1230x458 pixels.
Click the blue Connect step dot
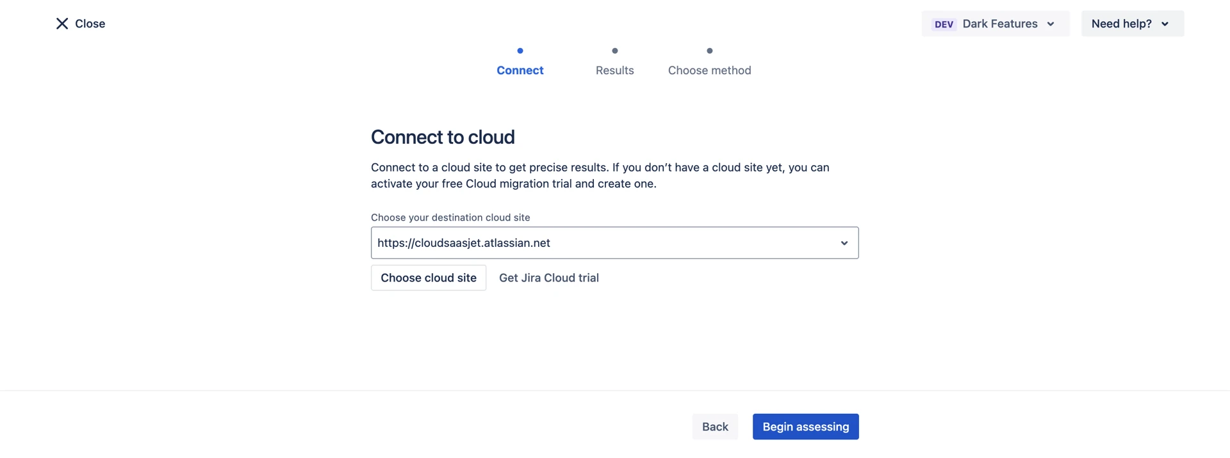(x=520, y=51)
